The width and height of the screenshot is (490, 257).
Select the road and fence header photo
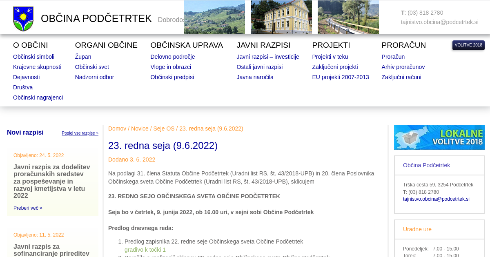[x=348, y=17]
